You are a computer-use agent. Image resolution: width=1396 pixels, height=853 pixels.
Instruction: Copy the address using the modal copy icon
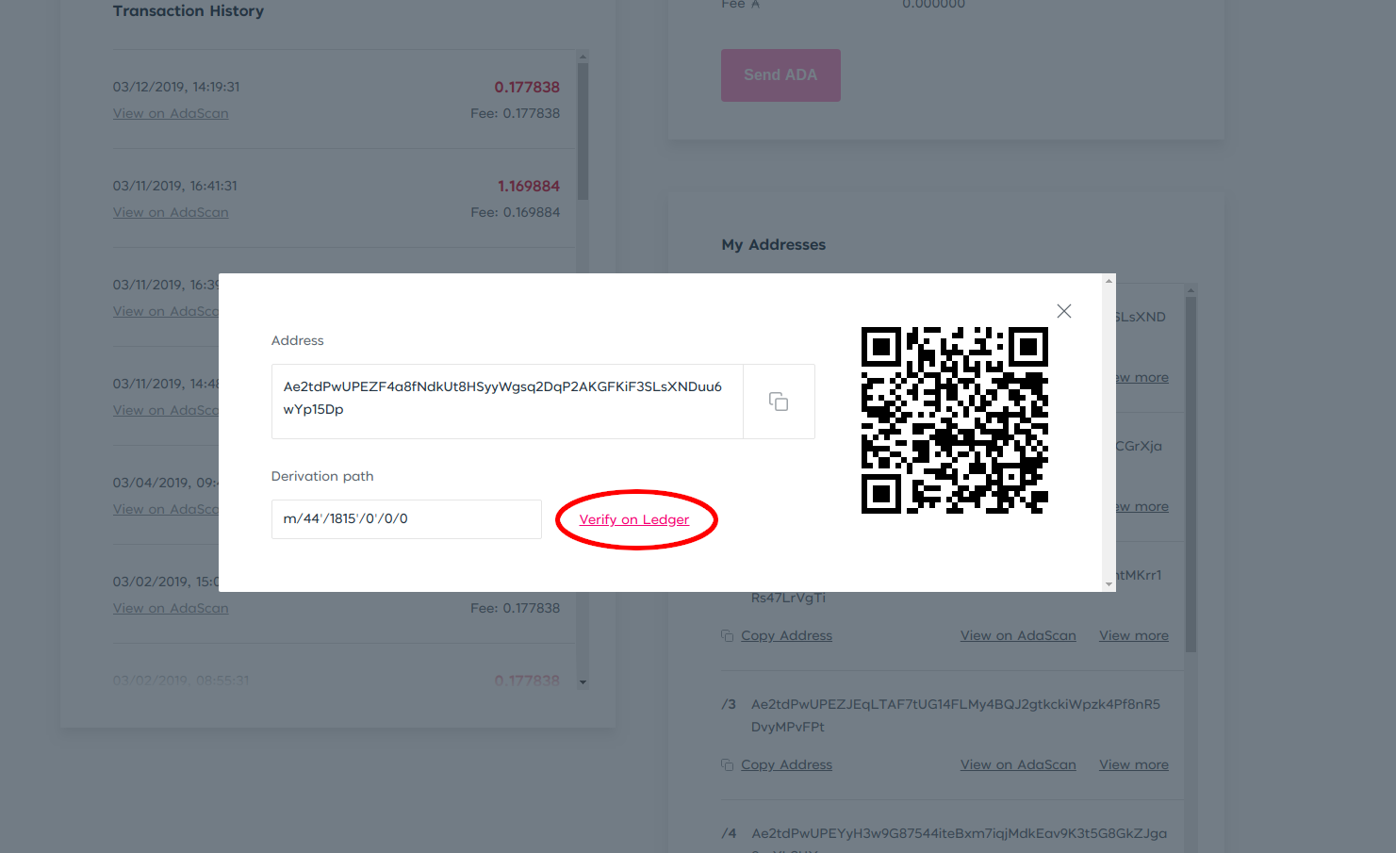779,402
